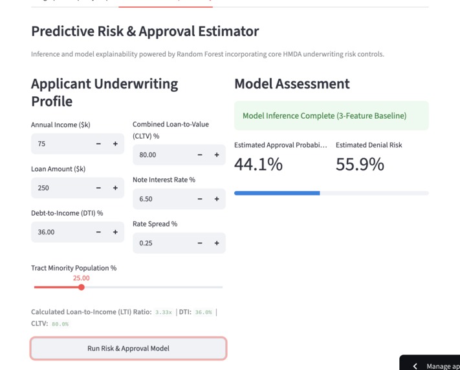
Task: Click the approval probability progress bar
Action: (x=331, y=193)
